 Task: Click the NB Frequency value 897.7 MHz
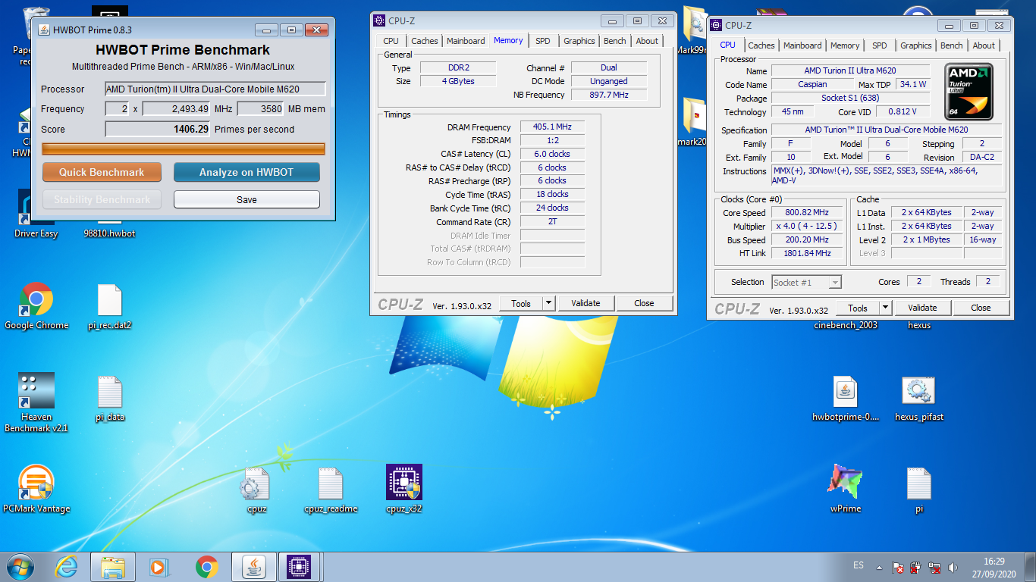[609, 95]
